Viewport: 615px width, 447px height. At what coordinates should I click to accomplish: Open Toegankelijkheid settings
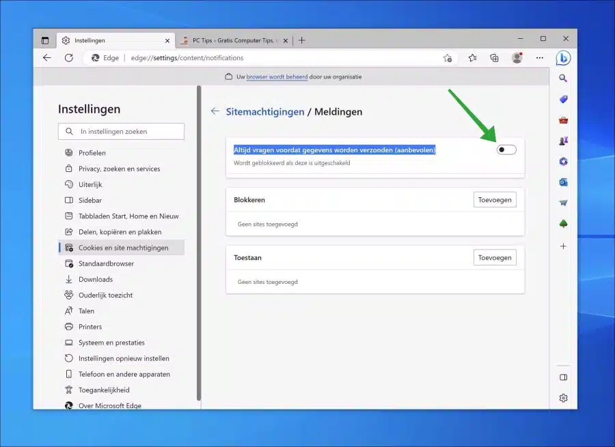[x=122, y=390]
